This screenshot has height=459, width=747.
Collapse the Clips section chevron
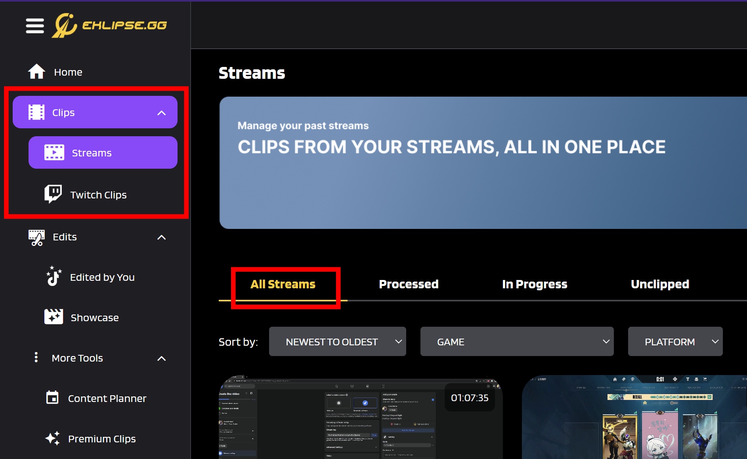(x=161, y=112)
